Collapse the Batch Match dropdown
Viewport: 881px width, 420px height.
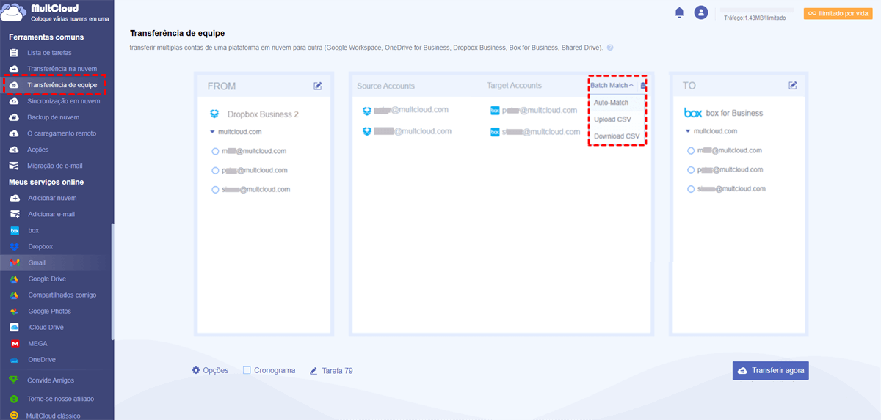[612, 86]
